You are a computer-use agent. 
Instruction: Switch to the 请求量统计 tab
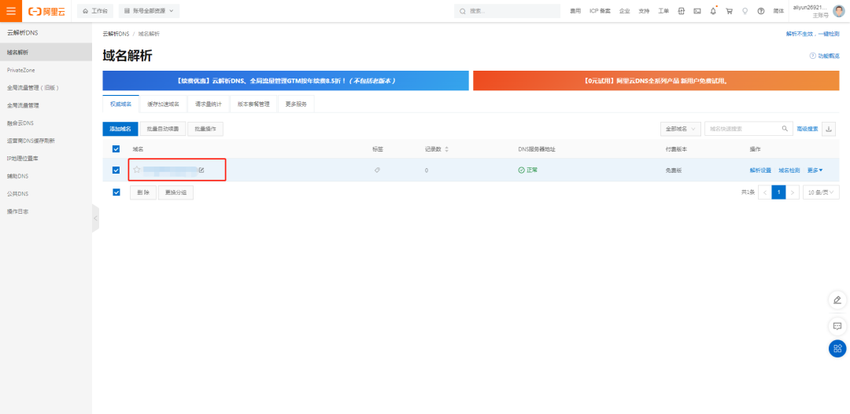pyautogui.click(x=209, y=104)
